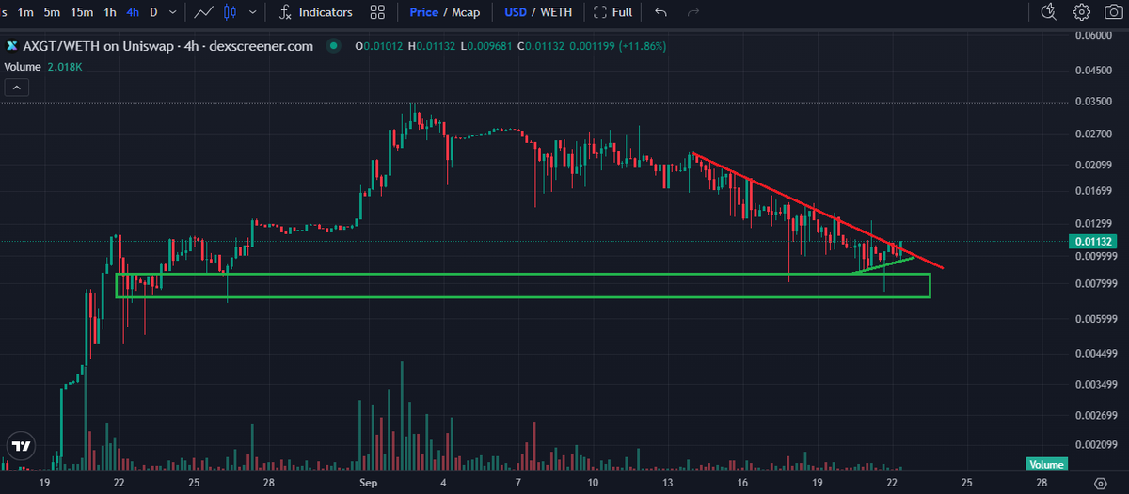
Task: Select the 5m timeframe
Action: tap(53, 12)
